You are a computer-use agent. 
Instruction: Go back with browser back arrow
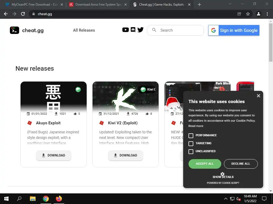(x=6, y=14)
